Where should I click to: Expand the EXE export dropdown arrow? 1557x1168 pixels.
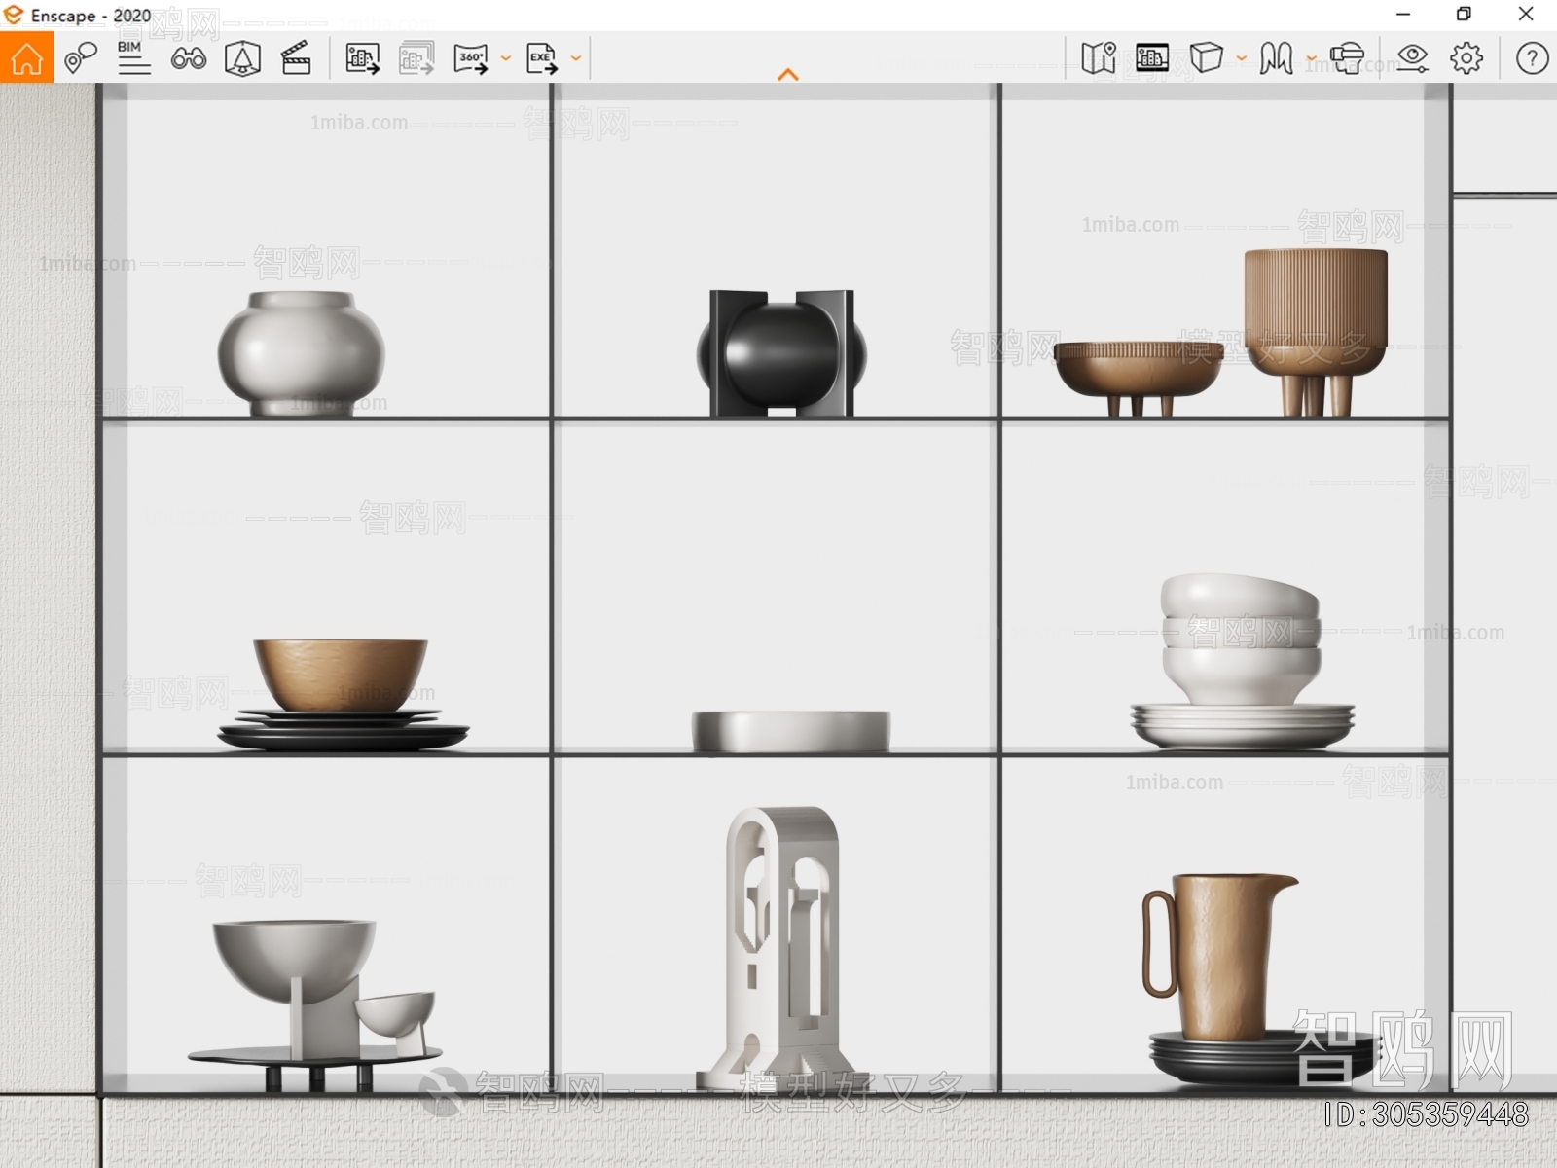click(x=576, y=58)
